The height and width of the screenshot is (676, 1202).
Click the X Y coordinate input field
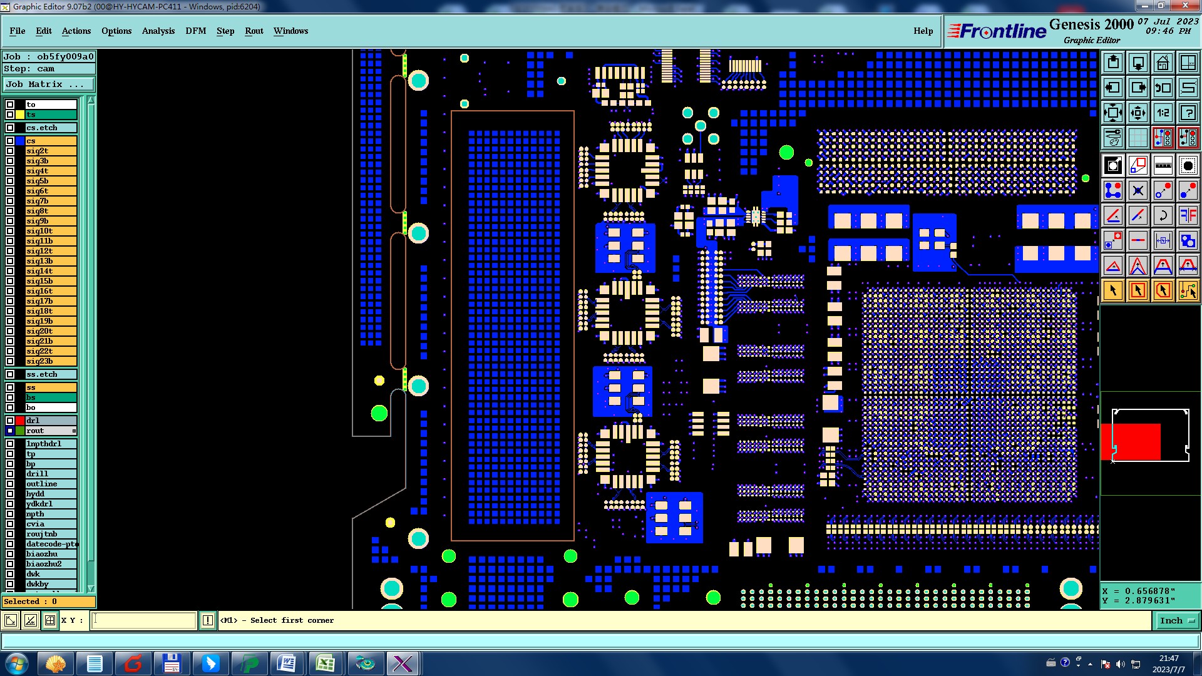point(144,621)
